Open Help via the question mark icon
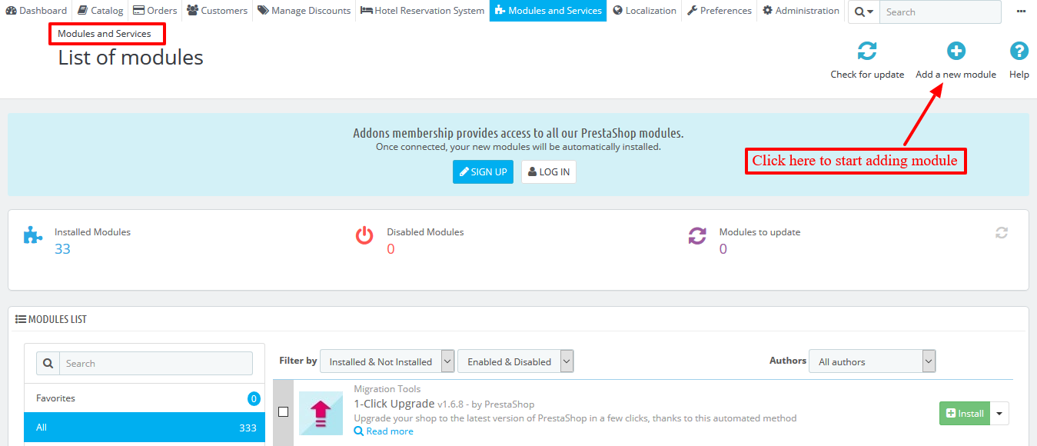 click(x=1019, y=52)
